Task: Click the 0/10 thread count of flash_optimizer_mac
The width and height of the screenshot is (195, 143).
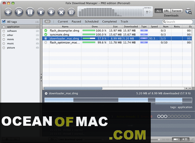Action: coord(164,42)
